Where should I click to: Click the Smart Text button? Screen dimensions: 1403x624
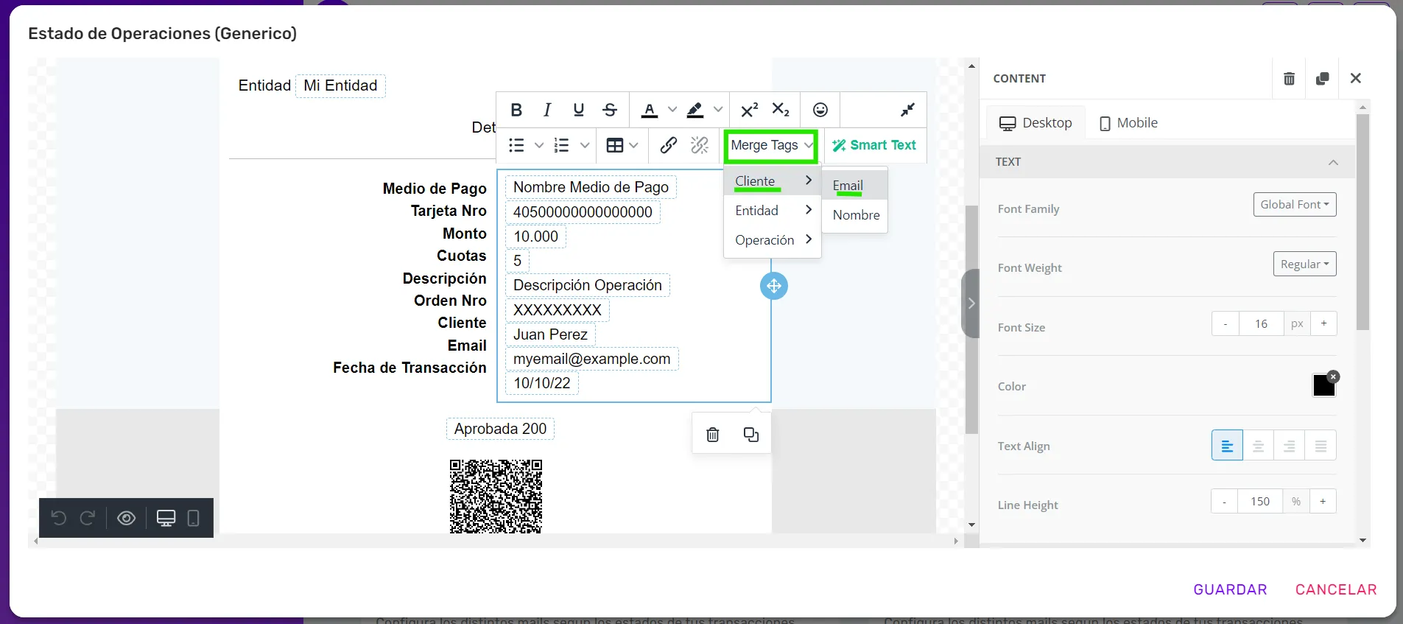click(874, 145)
